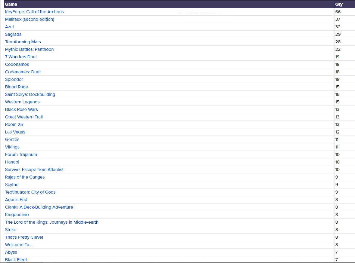This screenshot has width=355, height=263.
Task: Open Survive: Escape from Atlantis! link
Action: tap(34, 170)
